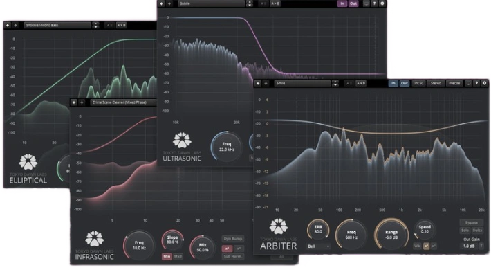Select the Min phase button in Infrasonic
The width and height of the screenshot is (491, 270).
(167, 256)
